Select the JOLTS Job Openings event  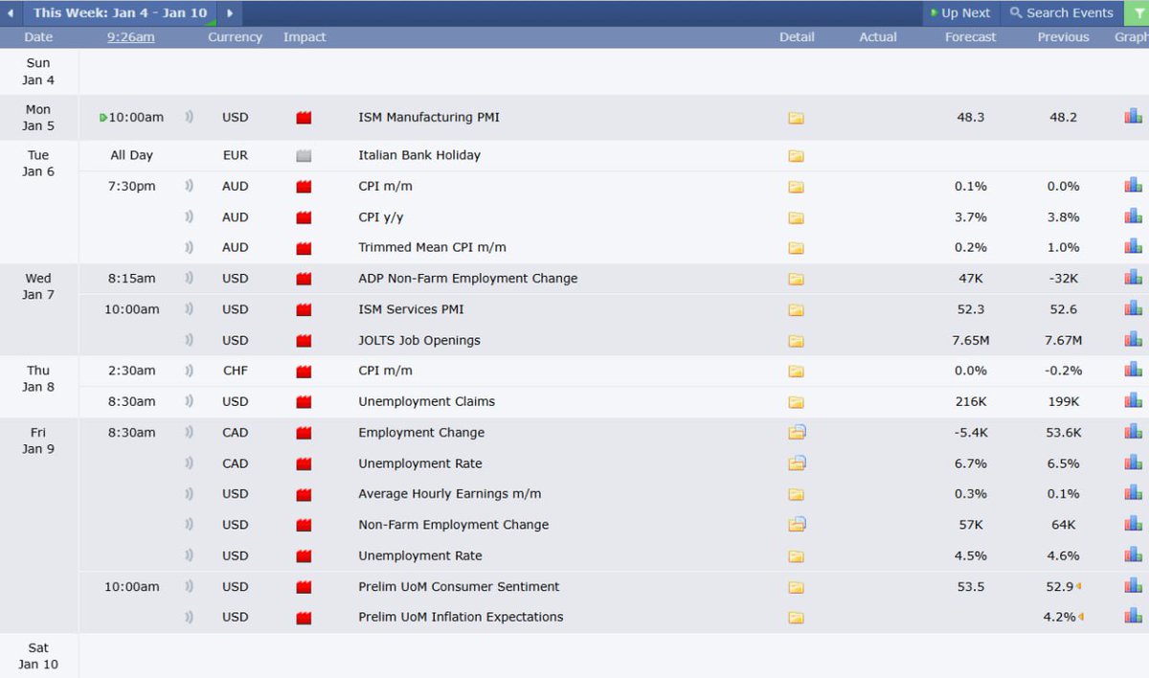[419, 340]
